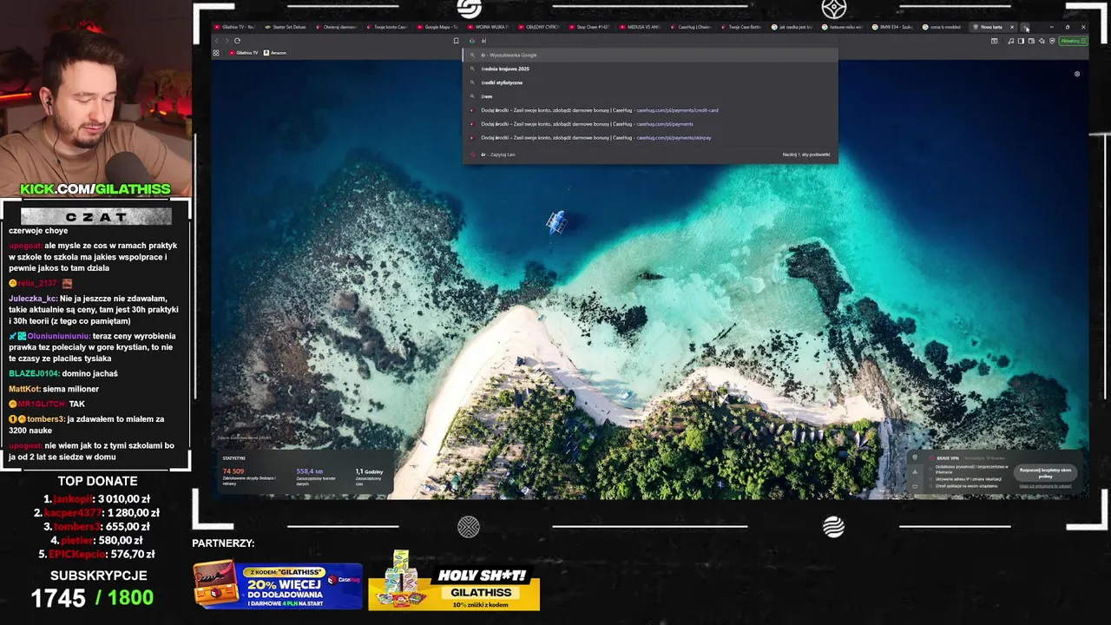Screen dimensions: 1111x625
Task: Go back with the browser back arrow
Action: pyautogui.click(x=216, y=41)
